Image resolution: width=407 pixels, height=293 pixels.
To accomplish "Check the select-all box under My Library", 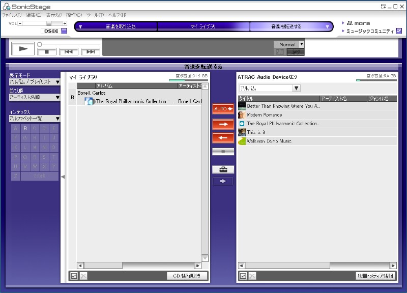I will click(74, 276).
